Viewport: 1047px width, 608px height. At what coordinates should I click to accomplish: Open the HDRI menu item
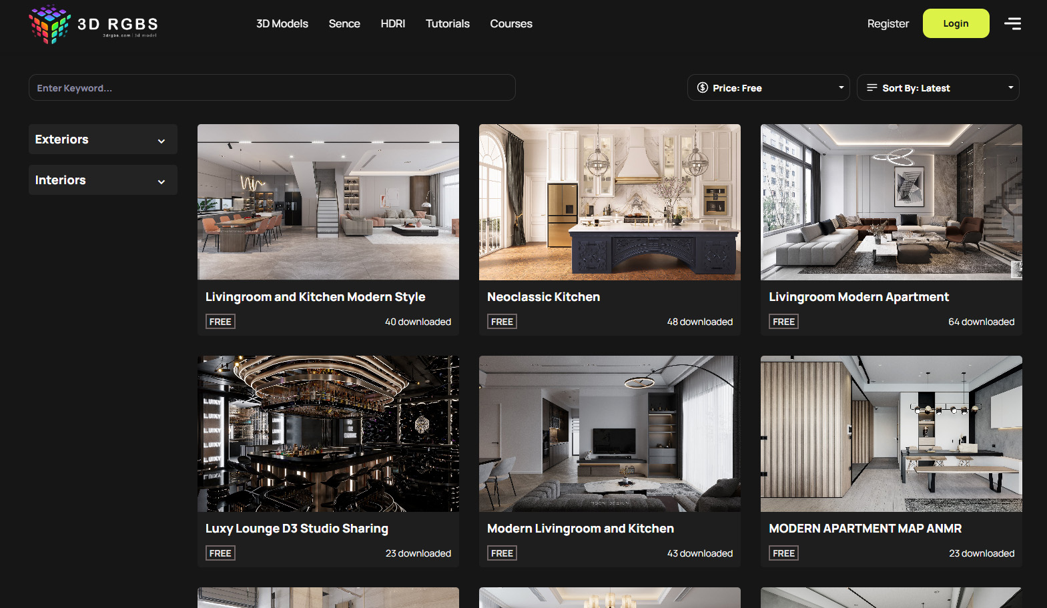(x=392, y=24)
